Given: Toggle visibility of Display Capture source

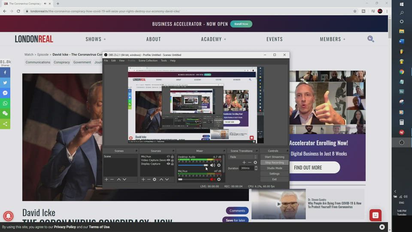Looking at the screenshot, I should (x=168, y=164).
